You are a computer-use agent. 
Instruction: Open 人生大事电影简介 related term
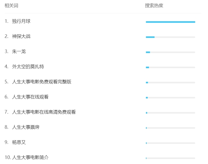30,157
